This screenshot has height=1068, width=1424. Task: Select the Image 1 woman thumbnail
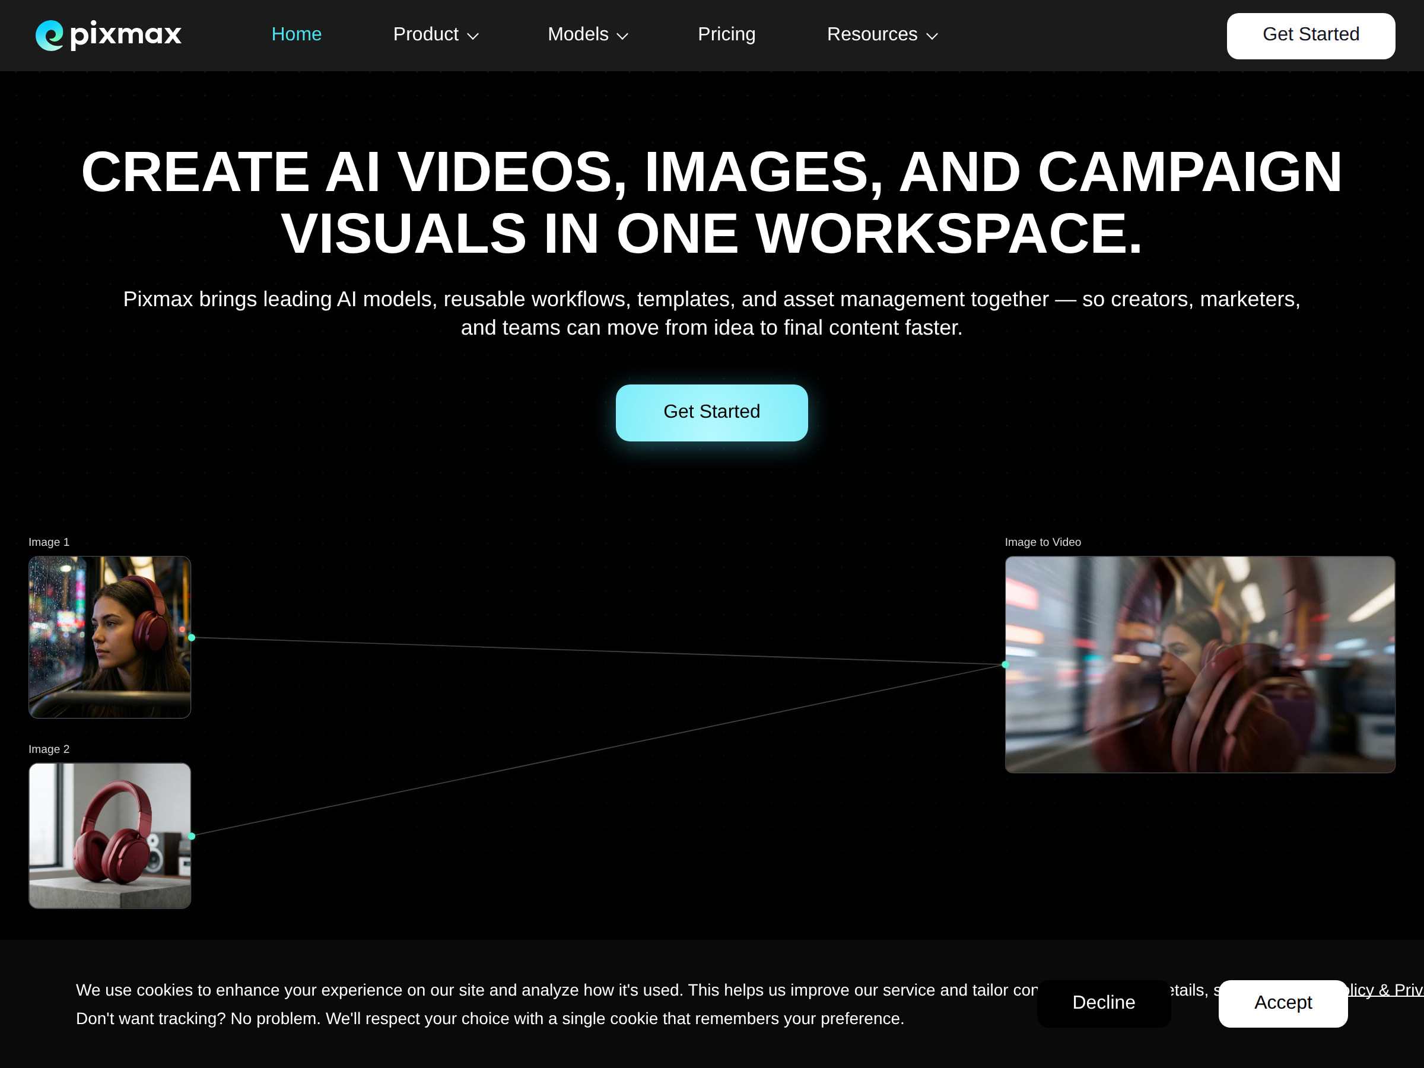click(x=110, y=637)
